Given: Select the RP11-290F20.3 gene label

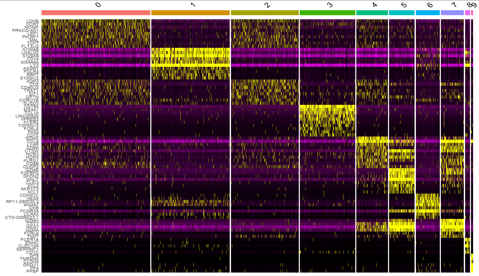Looking at the screenshot, I should coord(22,202).
